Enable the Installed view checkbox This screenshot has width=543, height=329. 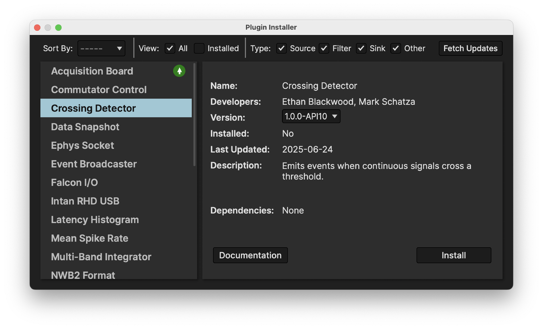click(x=199, y=48)
